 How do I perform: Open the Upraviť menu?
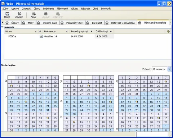pos(15,9)
